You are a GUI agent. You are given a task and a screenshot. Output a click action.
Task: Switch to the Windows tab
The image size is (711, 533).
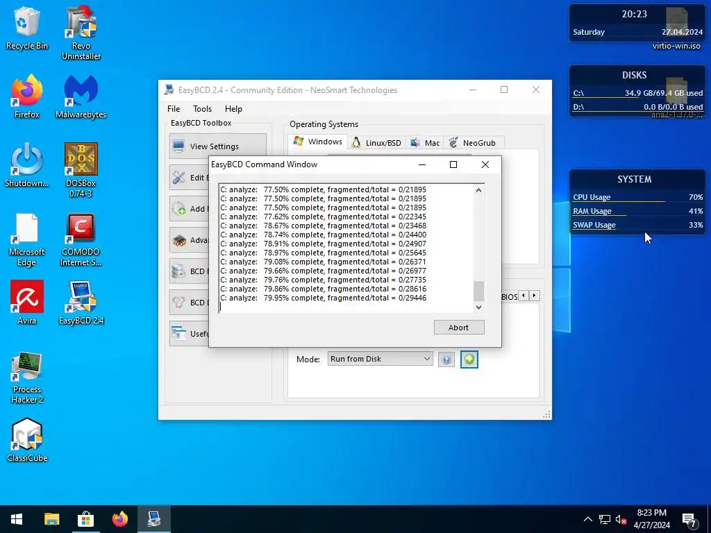pos(318,142)
